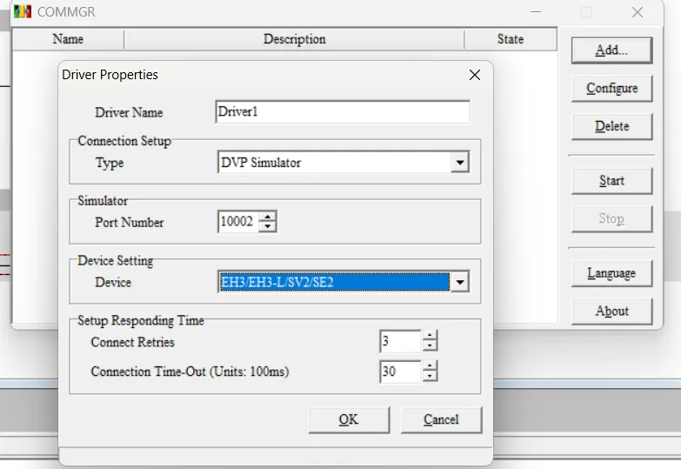
Task: Open the Device dropdown arrow
Action: [x=459, y=282]
